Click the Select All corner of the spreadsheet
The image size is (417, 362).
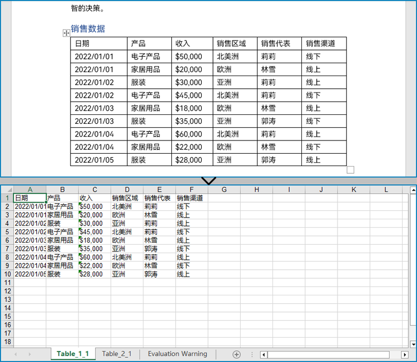[7, 190]
